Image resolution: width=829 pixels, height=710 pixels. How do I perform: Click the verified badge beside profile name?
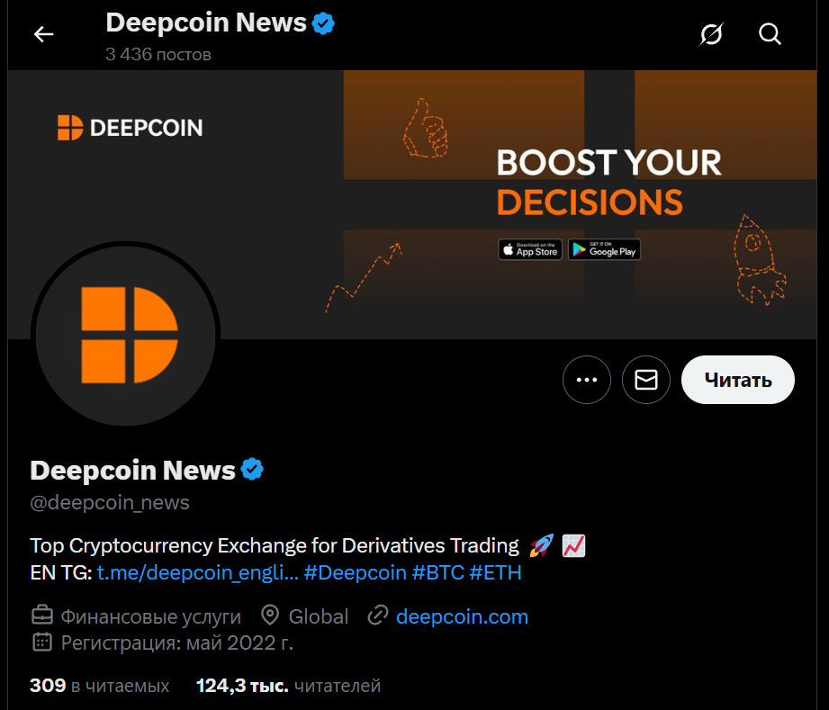coord(252,470)
